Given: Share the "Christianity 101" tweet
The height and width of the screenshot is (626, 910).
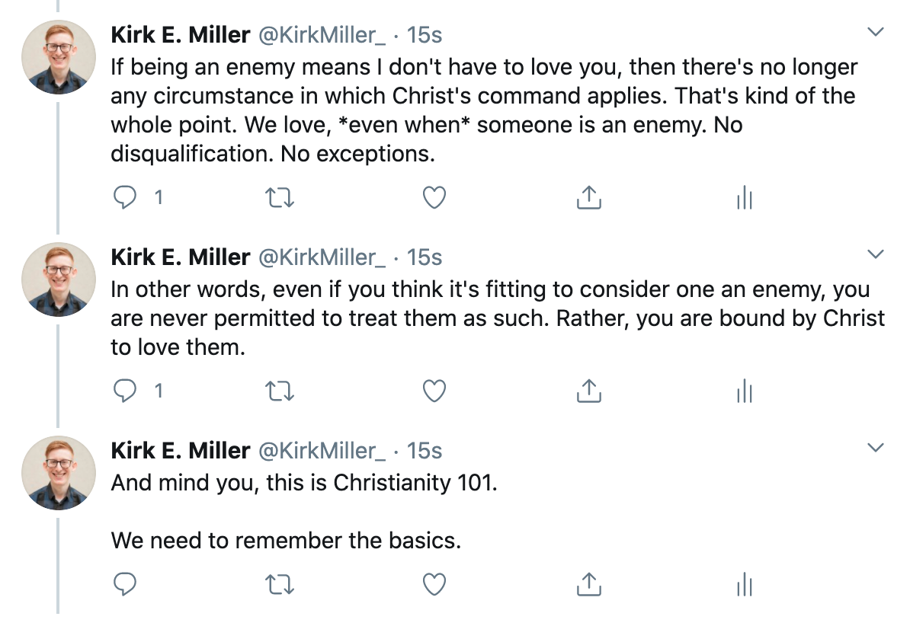Looking at the screenshot, I should (588, 584).
